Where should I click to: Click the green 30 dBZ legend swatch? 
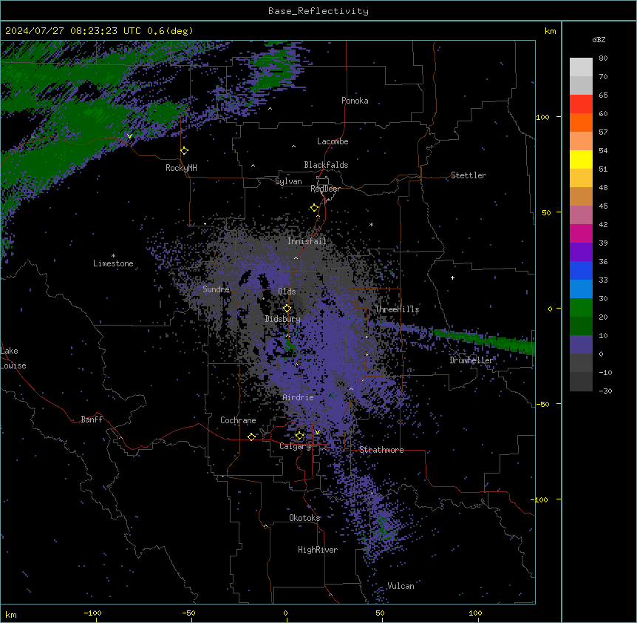tap(581, 308)
